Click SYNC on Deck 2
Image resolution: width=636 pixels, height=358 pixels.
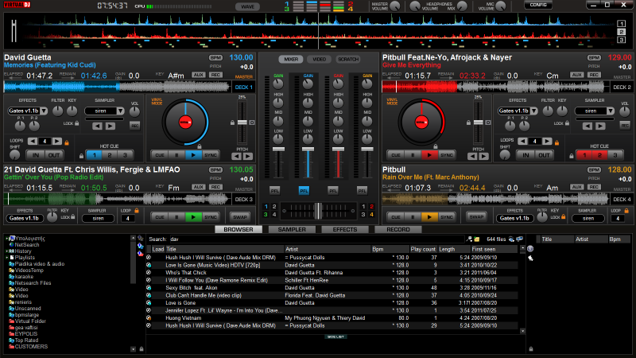[447, 155]
